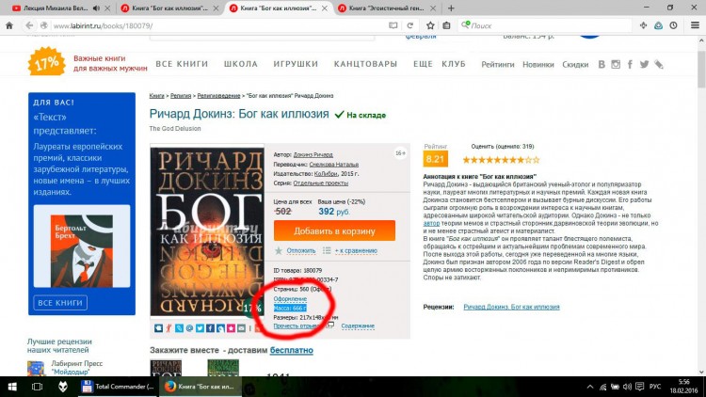Click the pencil LiveJournal icon in header
Screen dimensions: 706x397
659,64
